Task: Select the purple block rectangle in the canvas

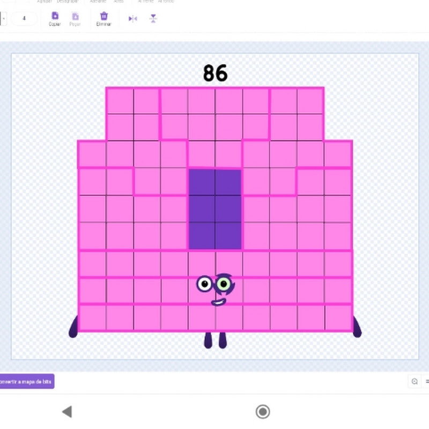Action: click(215, 209)
